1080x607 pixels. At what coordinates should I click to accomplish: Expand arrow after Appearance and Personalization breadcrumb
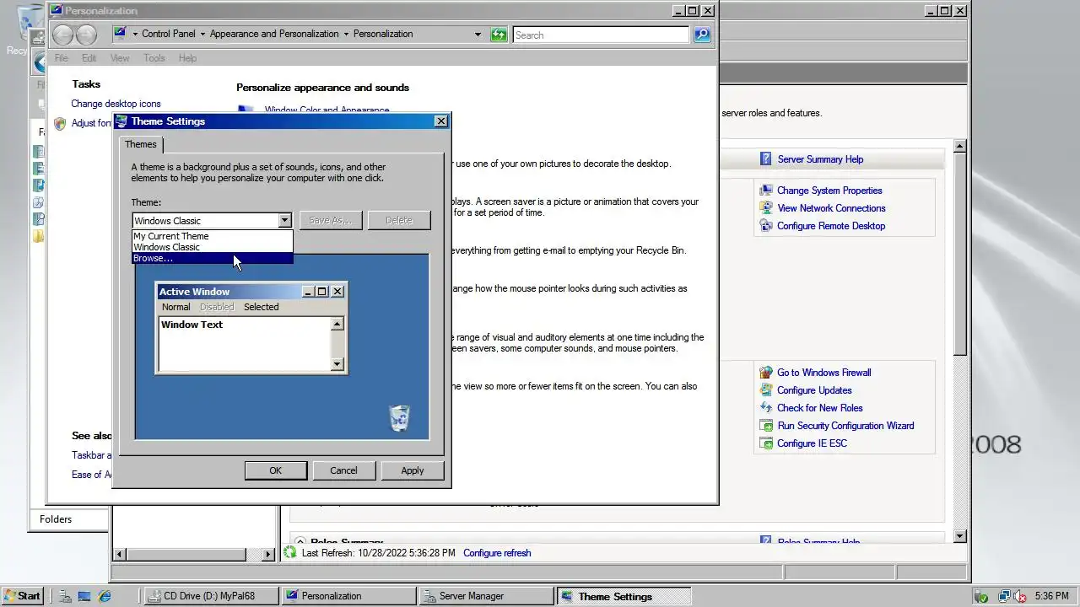point(347,35)
